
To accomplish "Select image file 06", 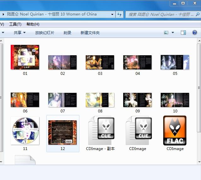I will point(25,100).
